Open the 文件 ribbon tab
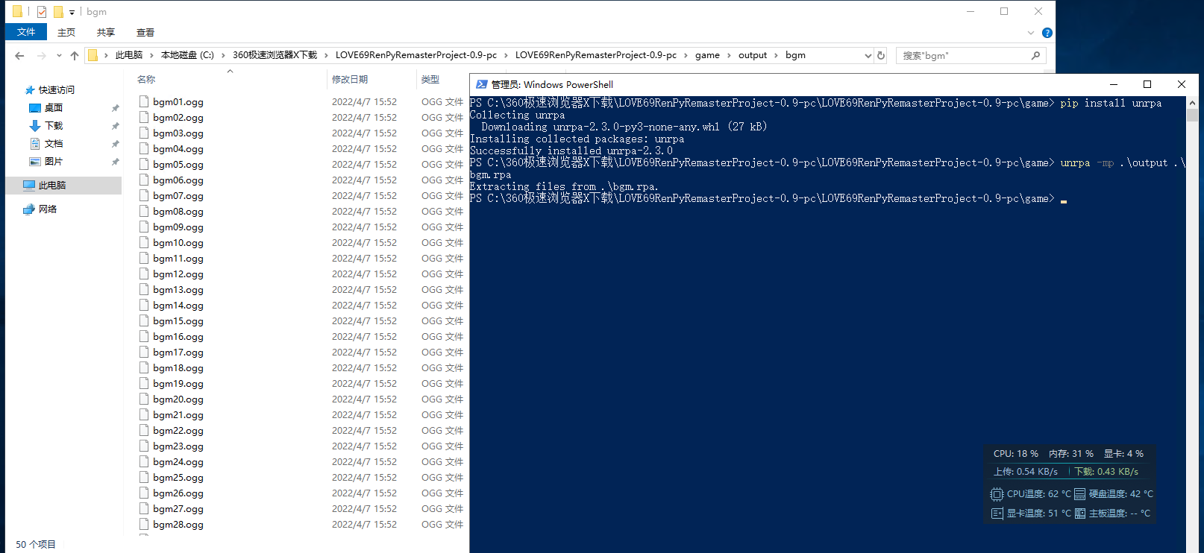Image resolution: width=1204 pixels, height=553 pixels. pyautogui.click(x=26, y=32)
